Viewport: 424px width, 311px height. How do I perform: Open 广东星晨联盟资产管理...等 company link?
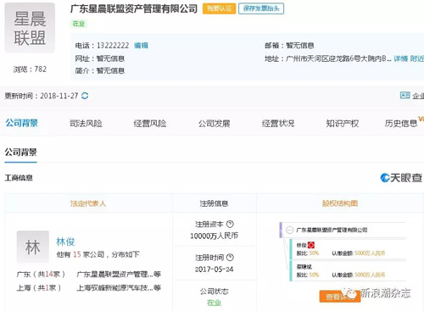tap(119, 274)
